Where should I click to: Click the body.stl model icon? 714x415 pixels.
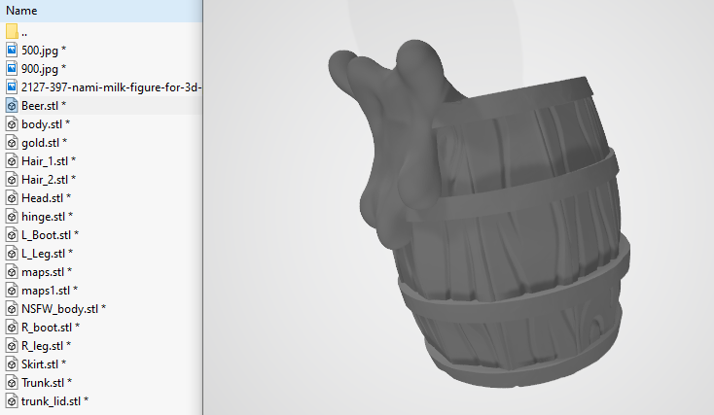click(x=12, y=123)
